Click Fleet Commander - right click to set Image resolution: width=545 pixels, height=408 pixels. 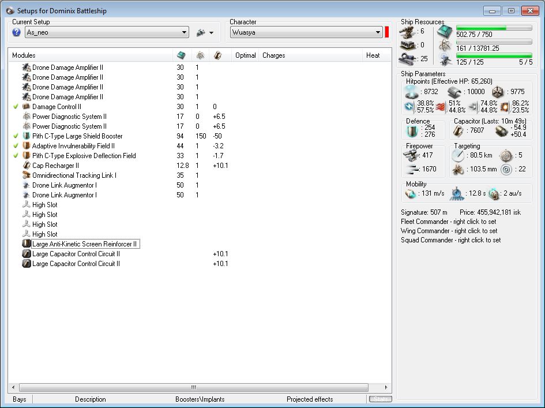[x=448, y=222]
